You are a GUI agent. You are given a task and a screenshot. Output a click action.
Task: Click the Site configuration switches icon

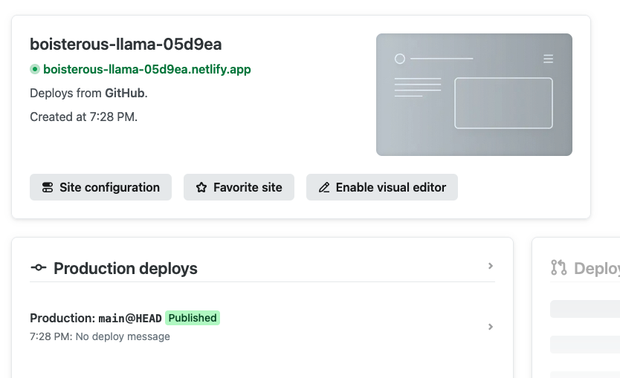(48, 188)
